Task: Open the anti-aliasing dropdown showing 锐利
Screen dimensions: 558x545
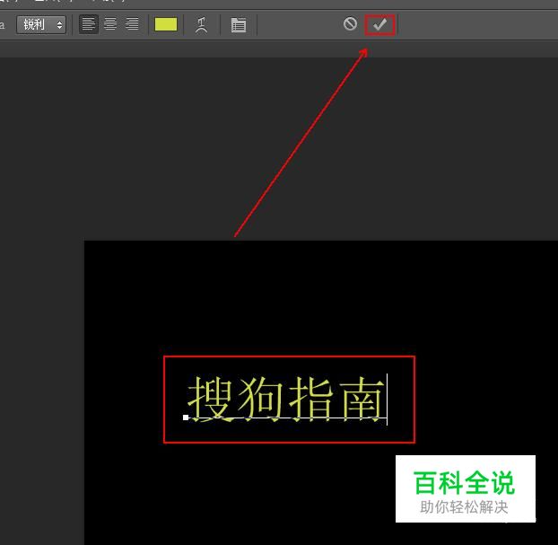Action: tap(41, 24)
